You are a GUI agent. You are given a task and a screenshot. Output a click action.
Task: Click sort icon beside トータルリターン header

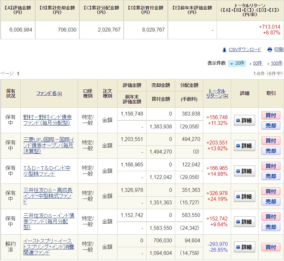[225, 96]
